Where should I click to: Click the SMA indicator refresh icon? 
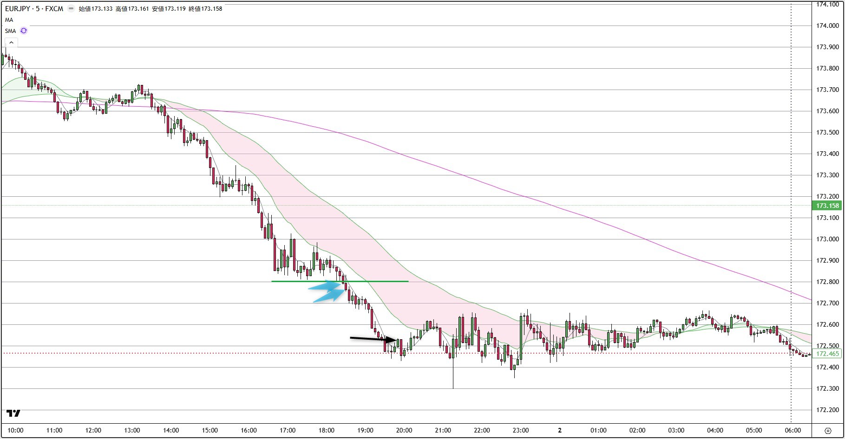click(x=24, y=31)
